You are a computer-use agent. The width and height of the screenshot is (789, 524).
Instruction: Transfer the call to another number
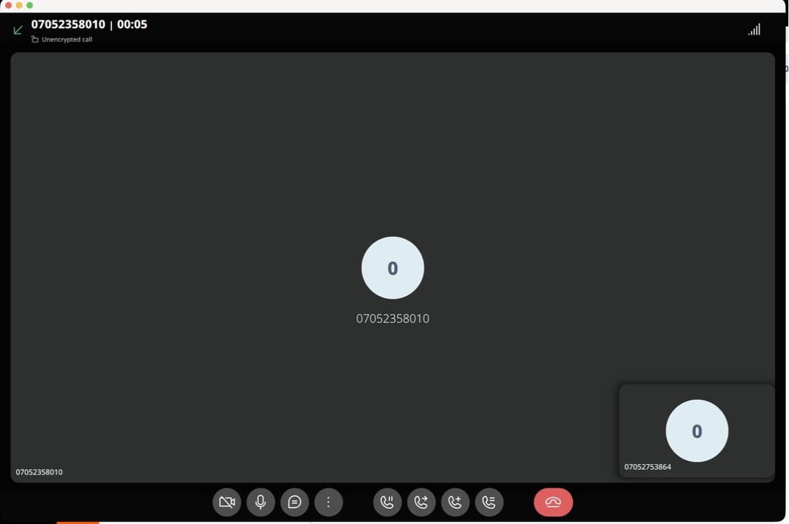coord(421,502)
